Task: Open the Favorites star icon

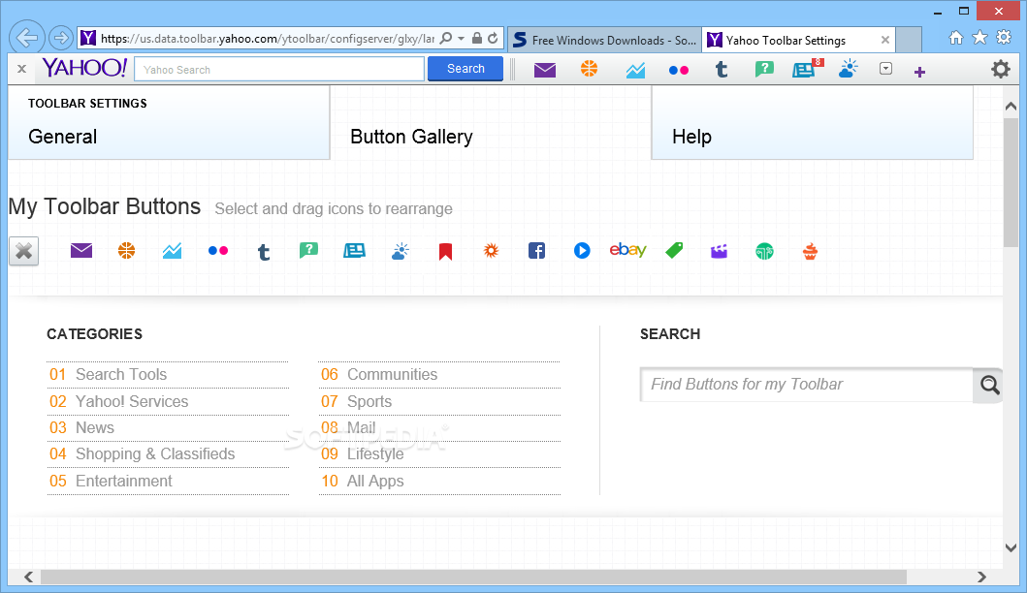Action: click(979, 38)
